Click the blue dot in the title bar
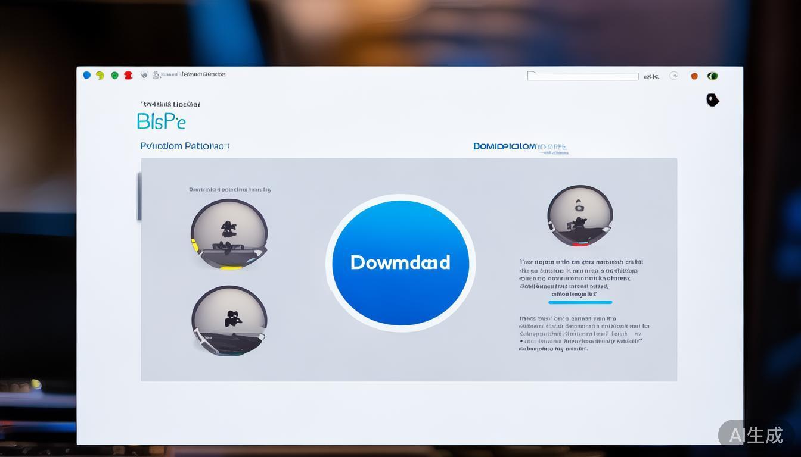The image size is (801, 457). pyautogui.click(x=87, y=75)
